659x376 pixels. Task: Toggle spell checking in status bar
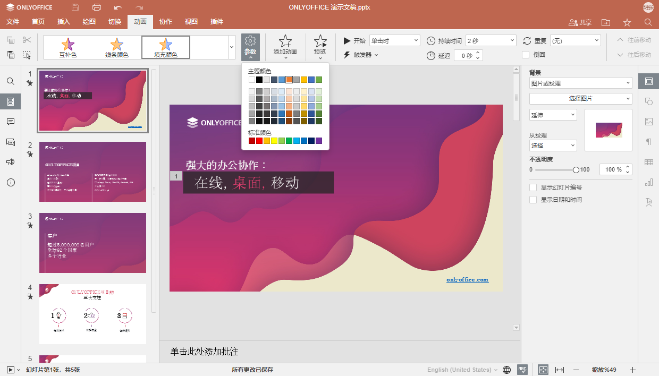[x=522, y=370]
